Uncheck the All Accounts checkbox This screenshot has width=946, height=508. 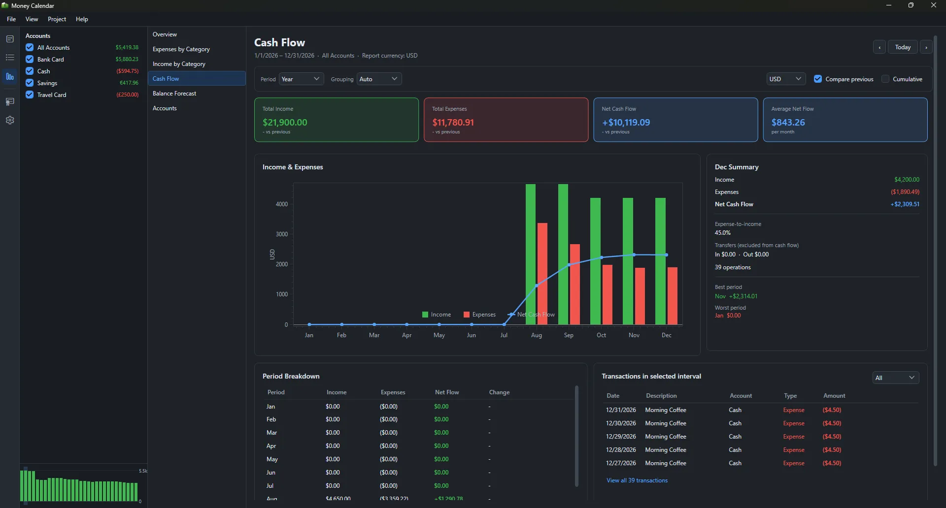[30, 47]
